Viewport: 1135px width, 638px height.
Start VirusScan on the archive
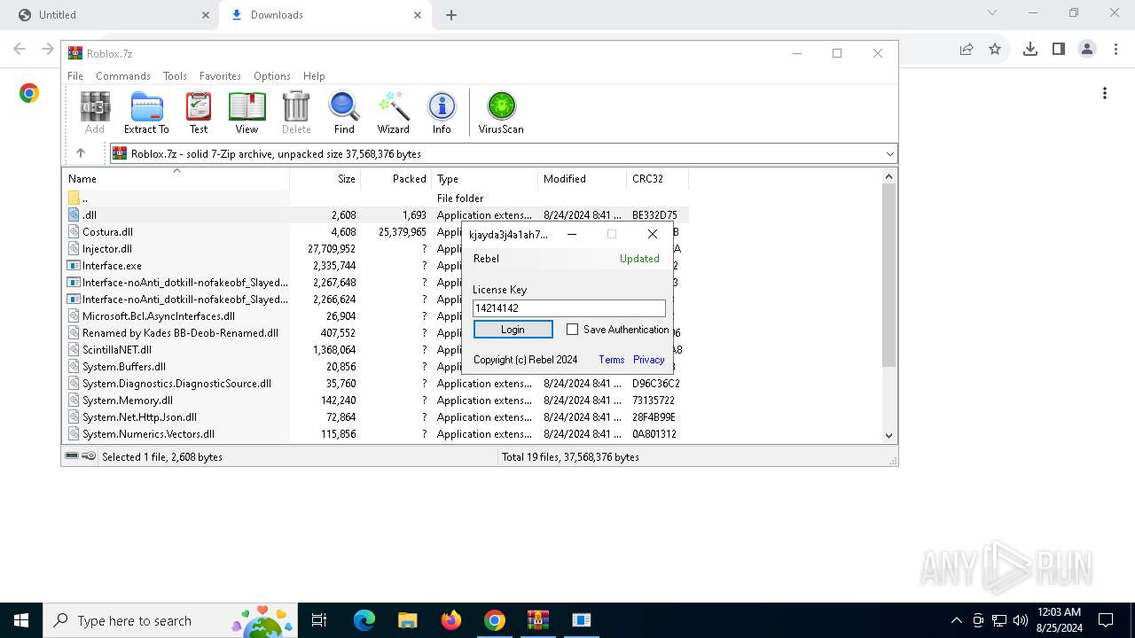(x=501, y=113)
